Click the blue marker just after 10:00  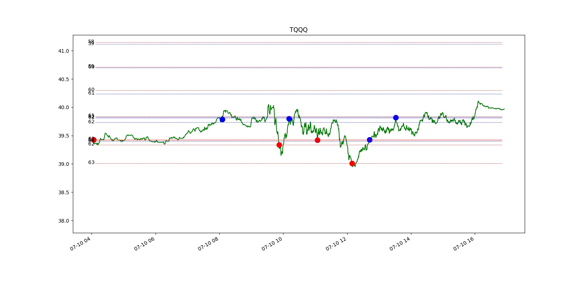(289, 119)
